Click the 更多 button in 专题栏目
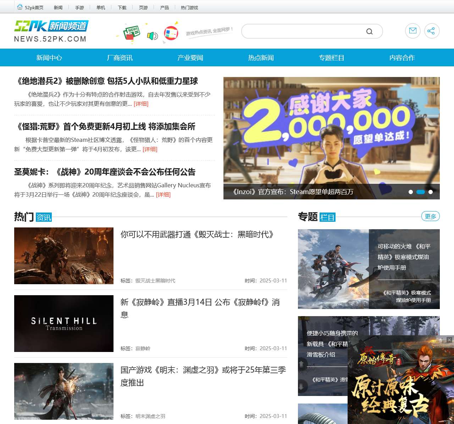The height and width of the screenshot is (424, 454). 431,216
